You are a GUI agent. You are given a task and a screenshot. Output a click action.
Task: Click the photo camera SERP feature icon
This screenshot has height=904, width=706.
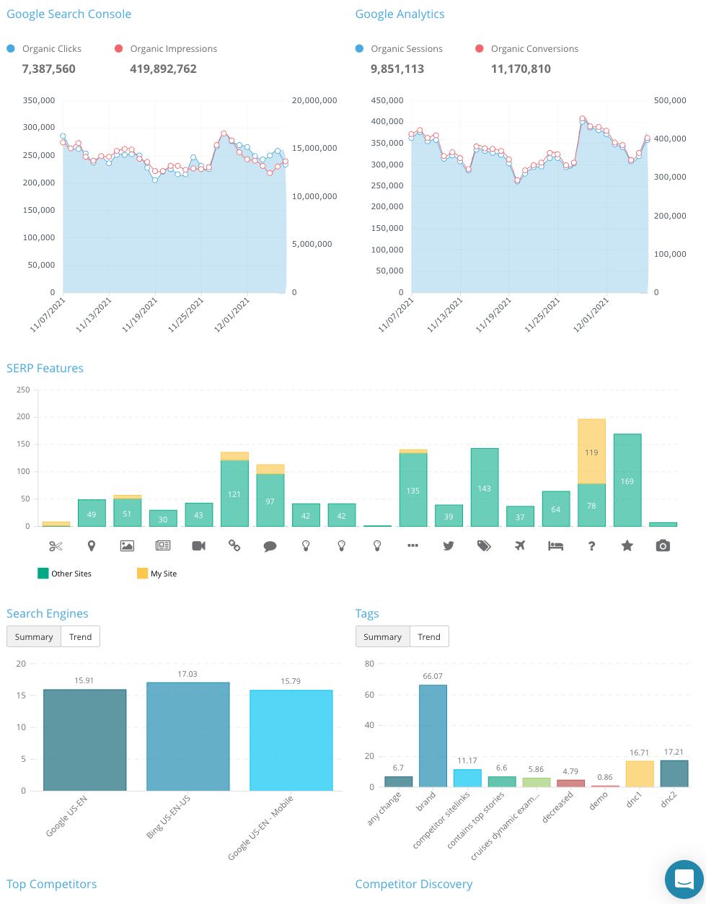pyautogui.click(x=663, y=546)
